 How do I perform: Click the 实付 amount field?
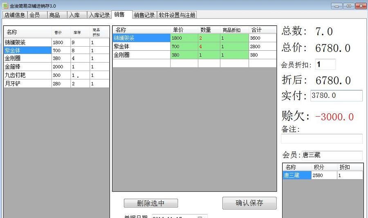337,96
